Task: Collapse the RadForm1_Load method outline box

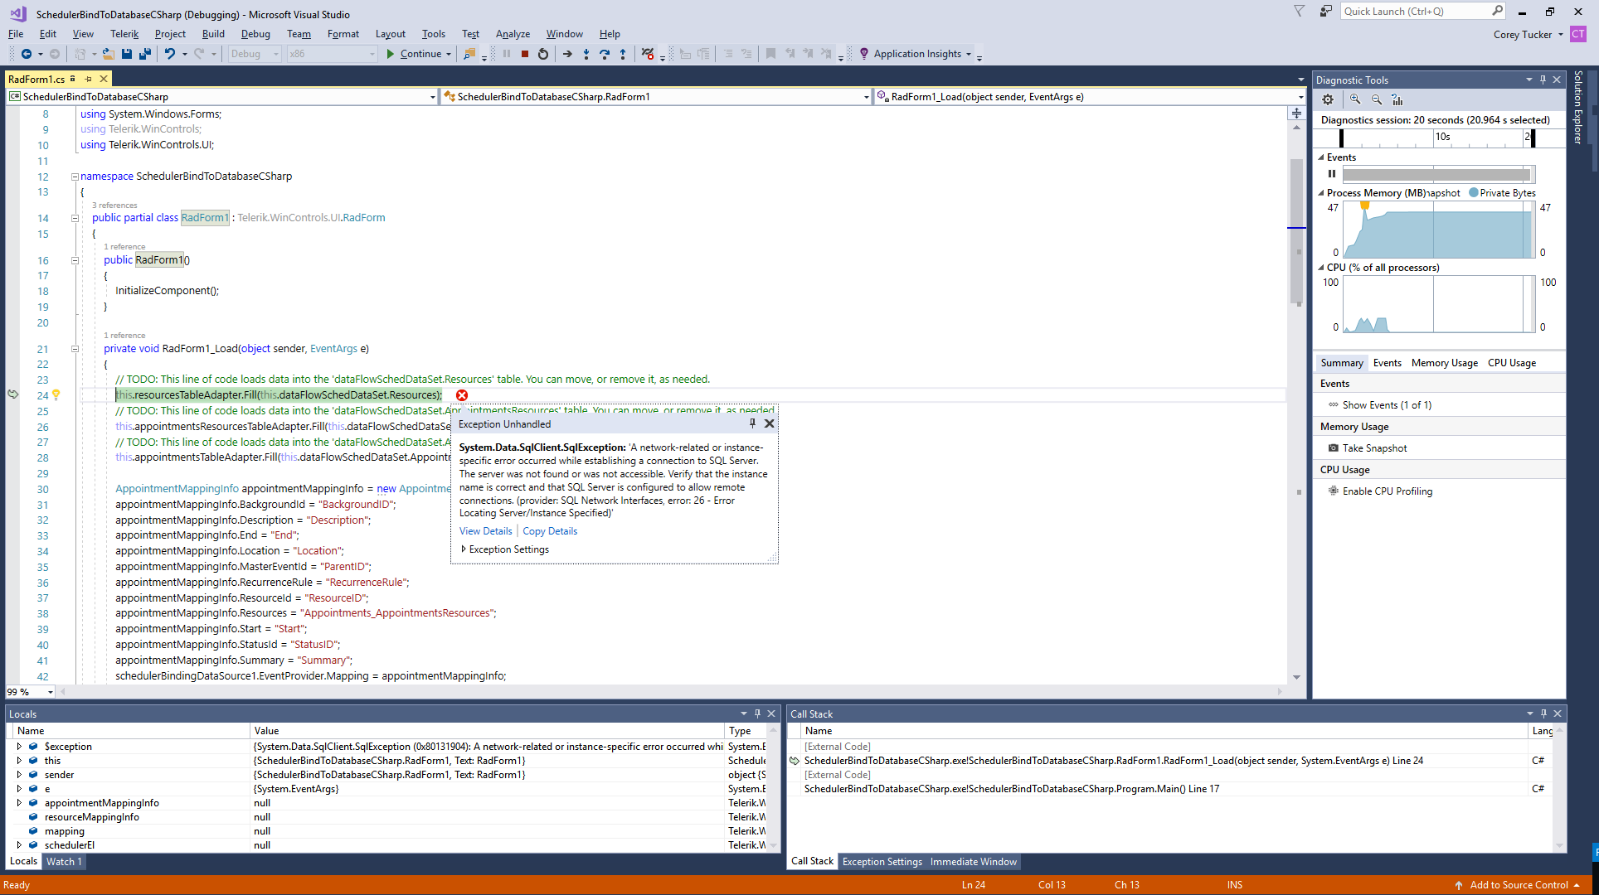Action: click(75, 349)
